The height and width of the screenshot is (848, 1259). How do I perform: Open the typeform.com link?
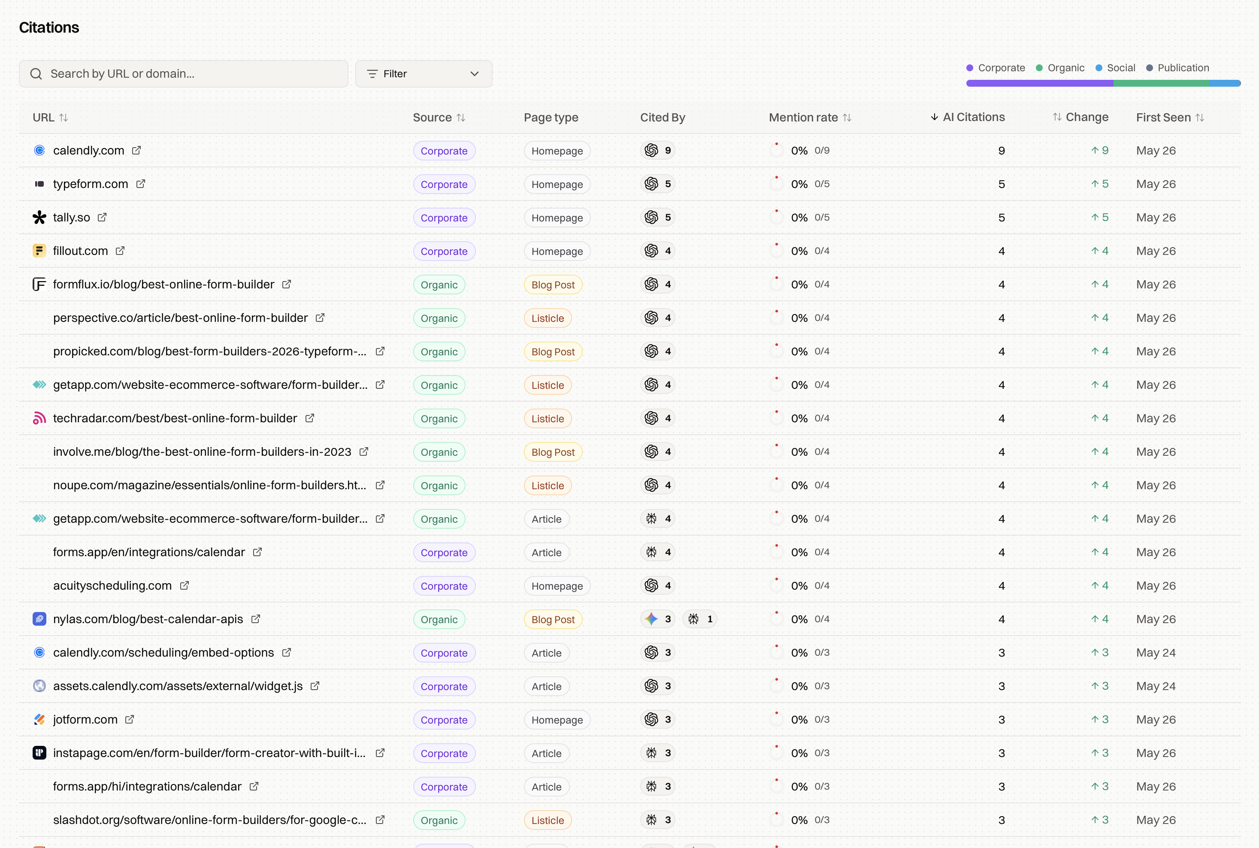point(90,184)
